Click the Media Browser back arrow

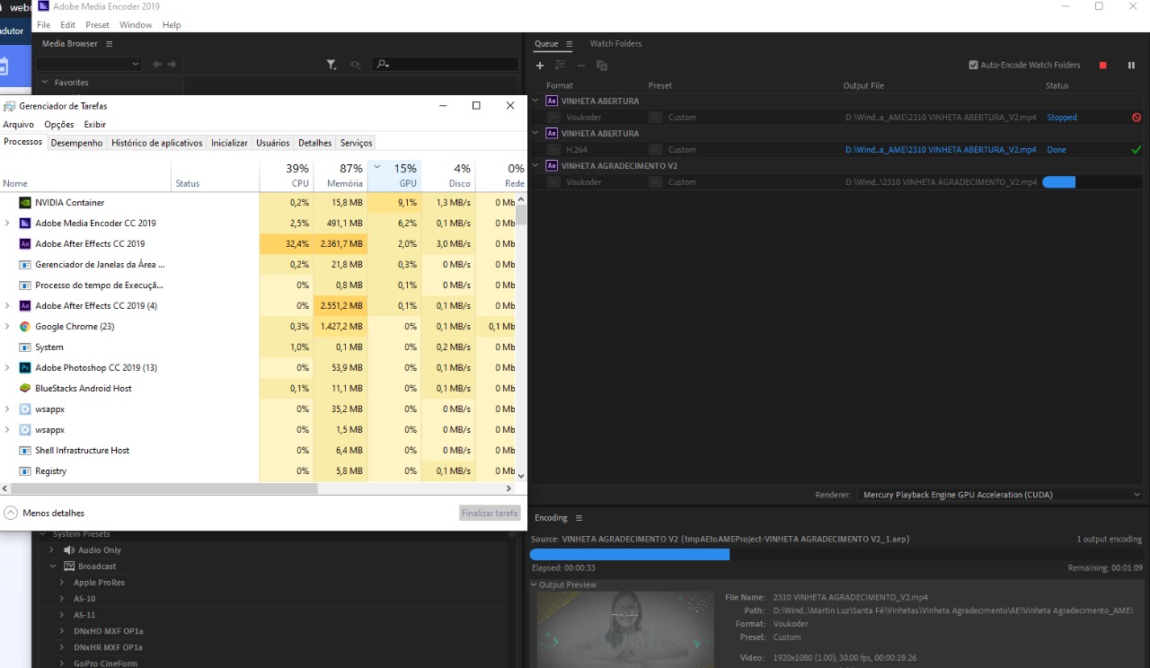(x=157, y=65)
